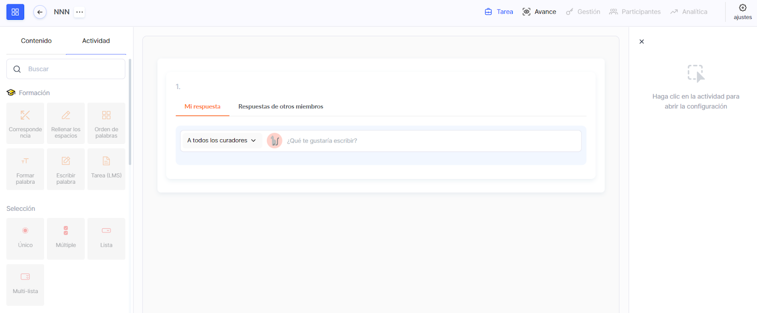Select the Rellenar los espacios activity
The width and height of the screenshot is (757, 313).
(x=66, y=123)
